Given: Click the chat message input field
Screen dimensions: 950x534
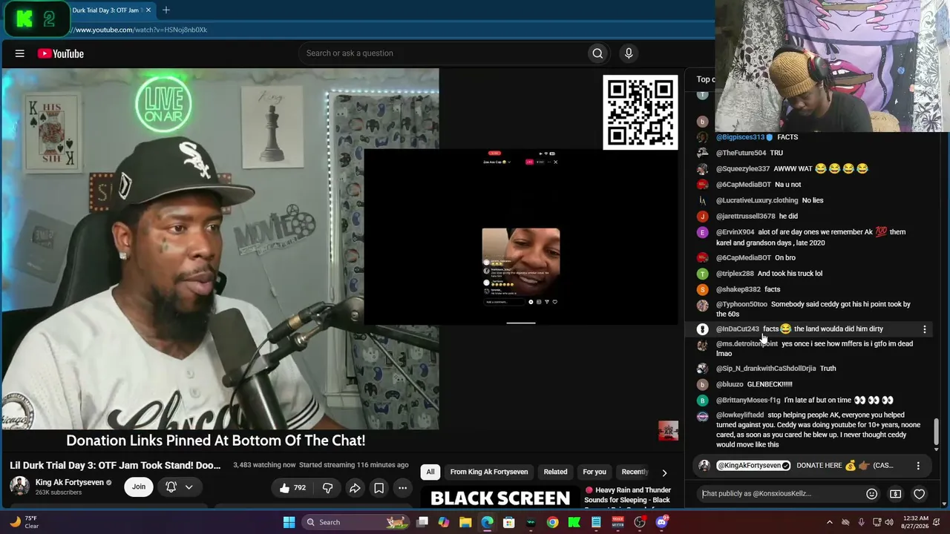Looking at the screenshot, I should point(779,494).
